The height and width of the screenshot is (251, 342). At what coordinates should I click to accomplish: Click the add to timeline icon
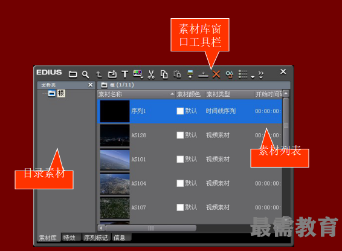click(203, 74)
